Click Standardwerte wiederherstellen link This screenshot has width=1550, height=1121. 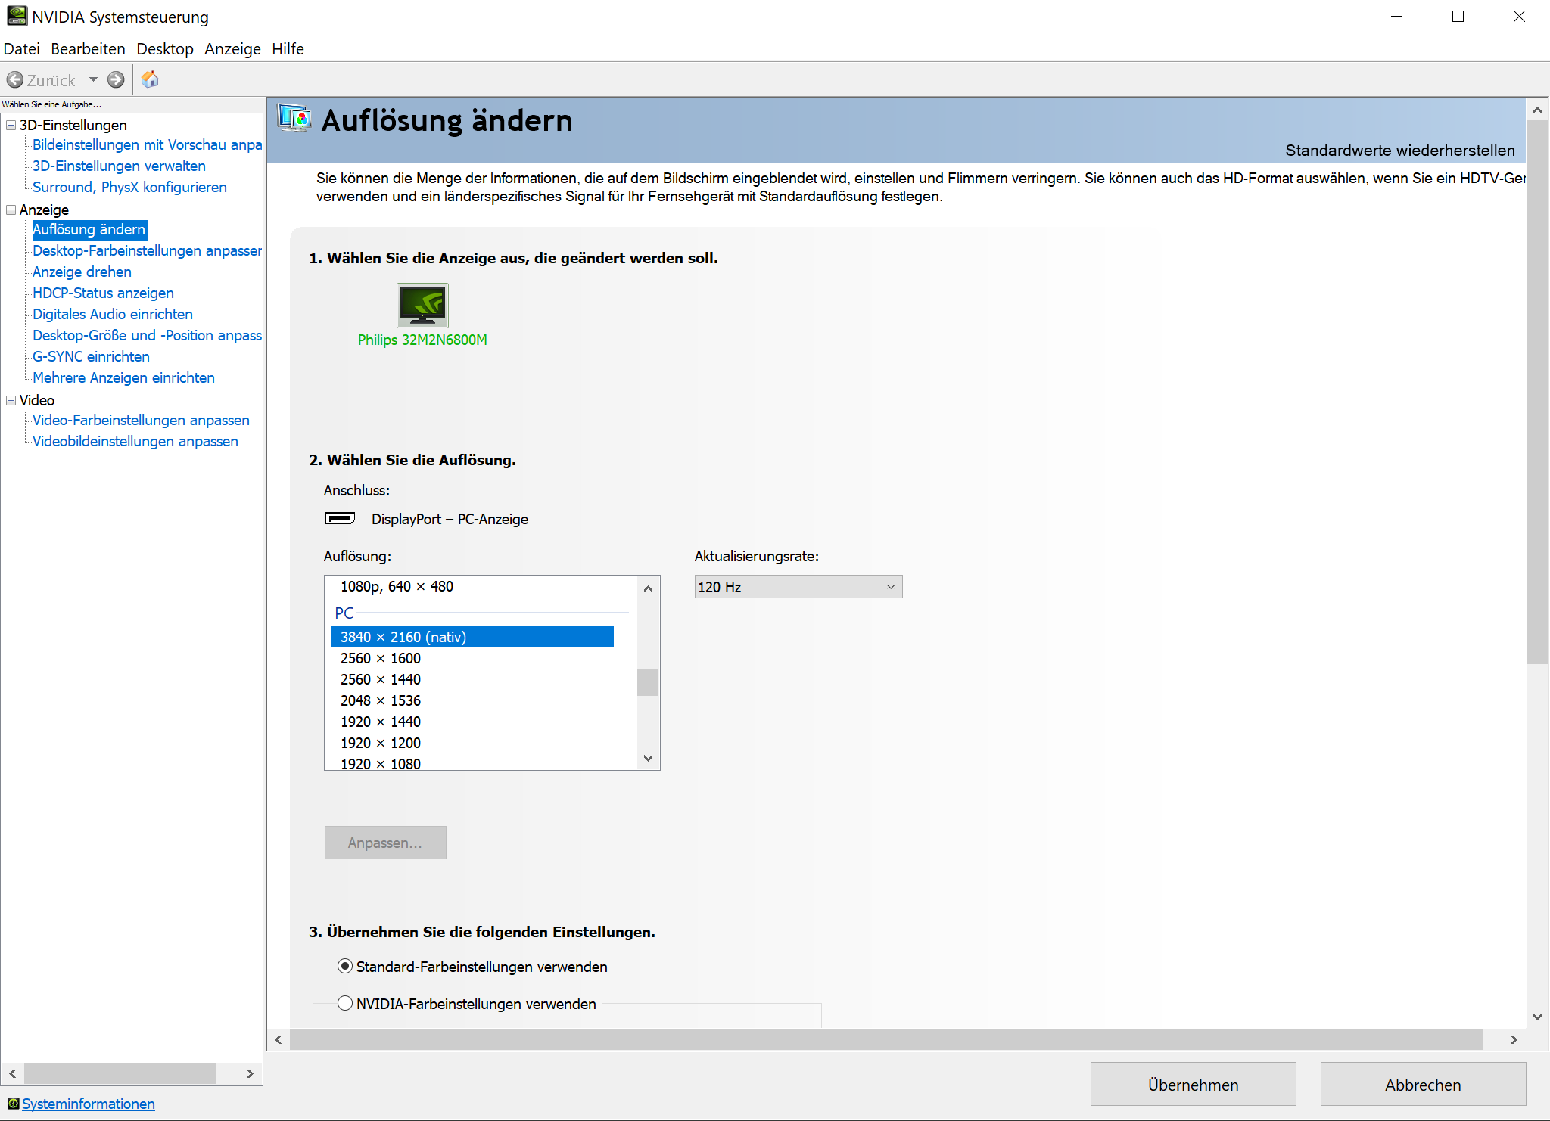1399,150
